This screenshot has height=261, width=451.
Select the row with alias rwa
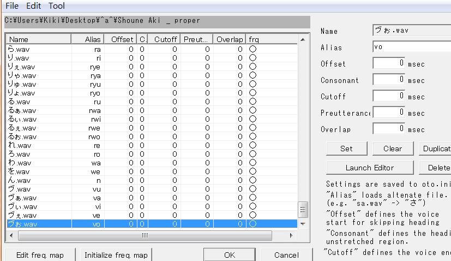152,110
